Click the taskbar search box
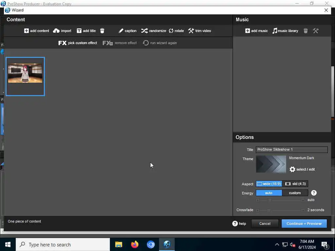This screenshot has width=335, height=251. point(63,244)
